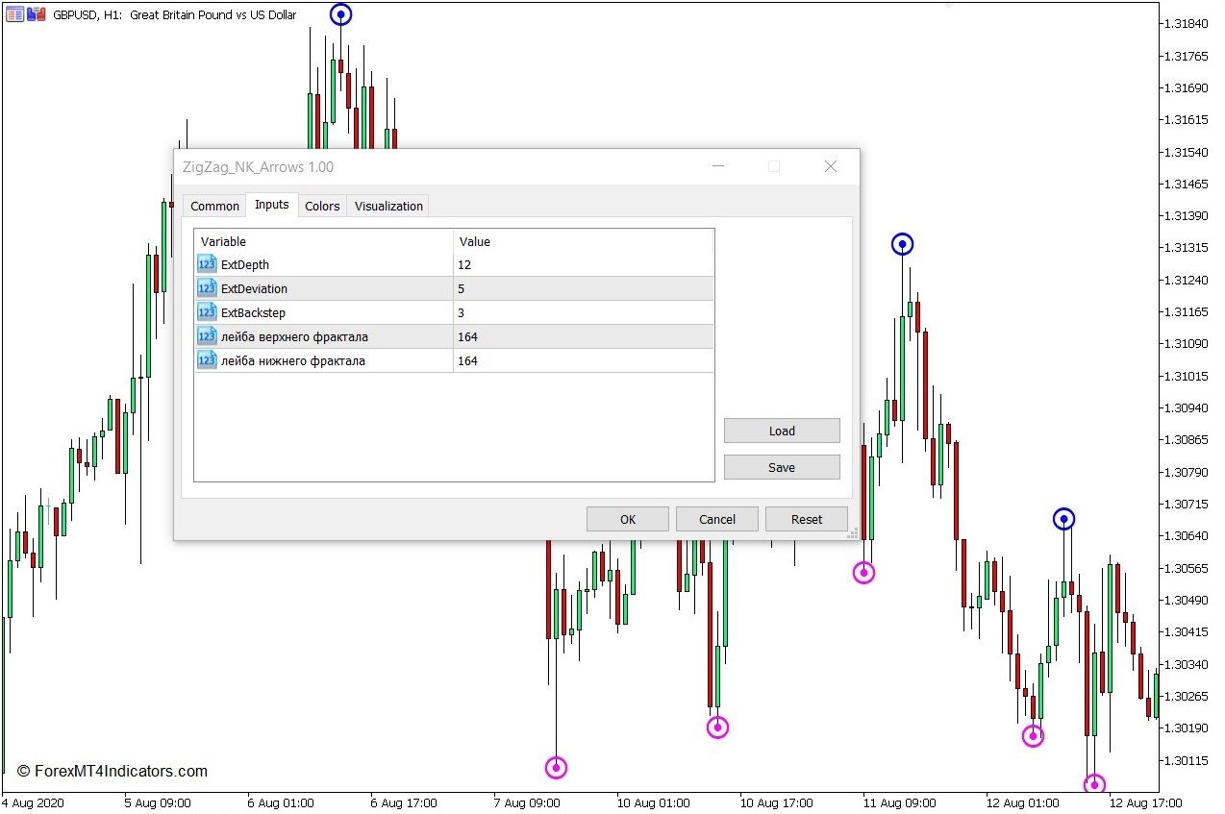Screen dimensions: 1225x814
Task: Confirm settings with the OK button
Action: 628,519
